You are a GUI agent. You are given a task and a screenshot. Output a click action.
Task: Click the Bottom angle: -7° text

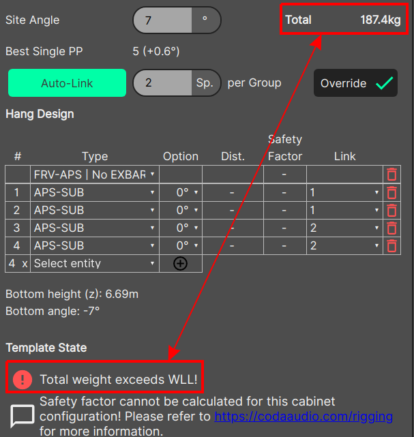tap(53, 311)
